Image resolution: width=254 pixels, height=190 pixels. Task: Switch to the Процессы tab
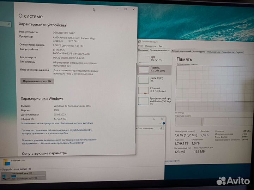click(x=143, y=50)
